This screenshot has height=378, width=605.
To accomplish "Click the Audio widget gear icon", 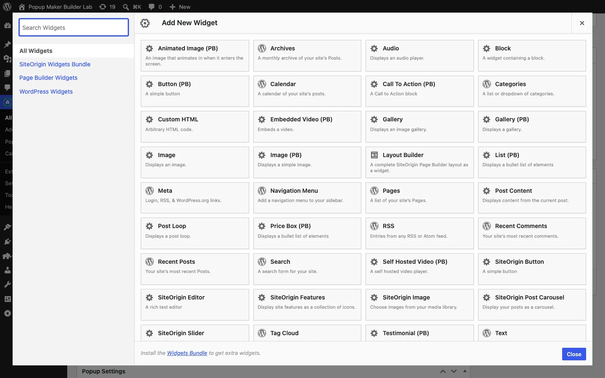I will (374, 48).
